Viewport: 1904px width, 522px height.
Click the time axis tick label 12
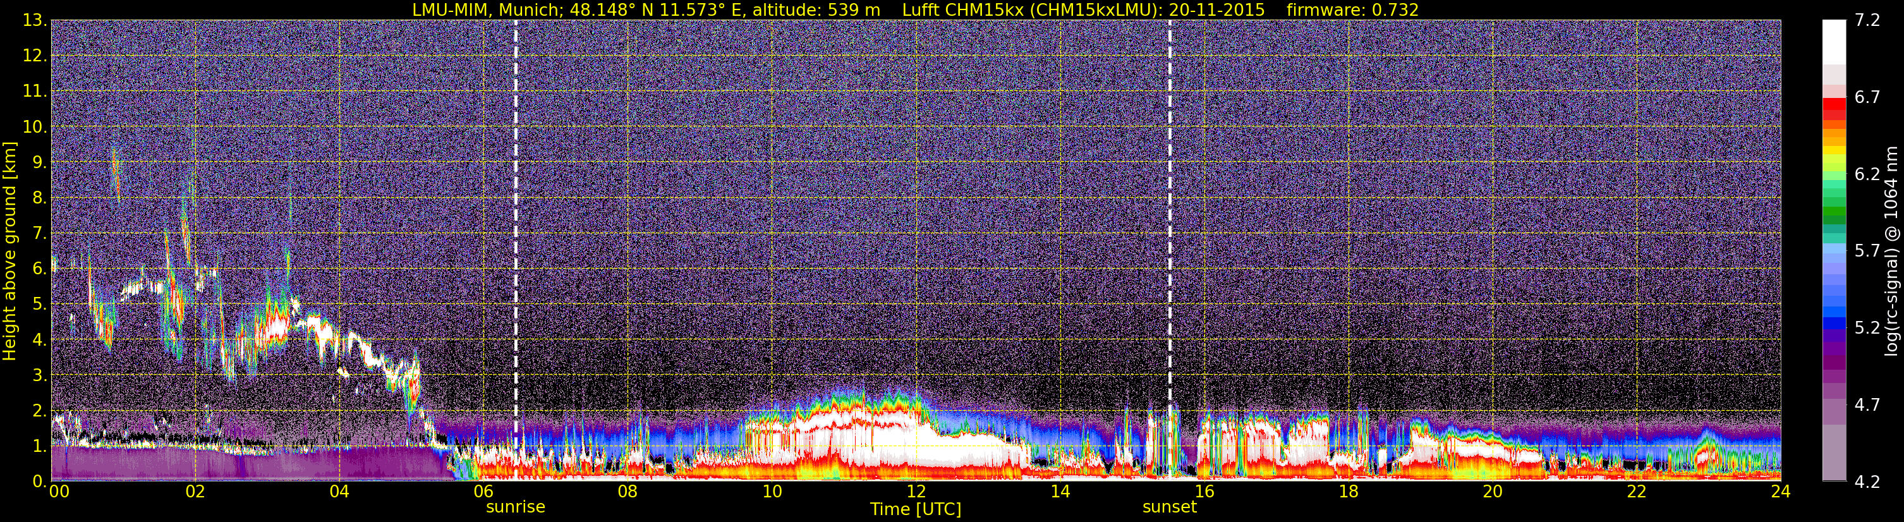[x=916, y=492]
